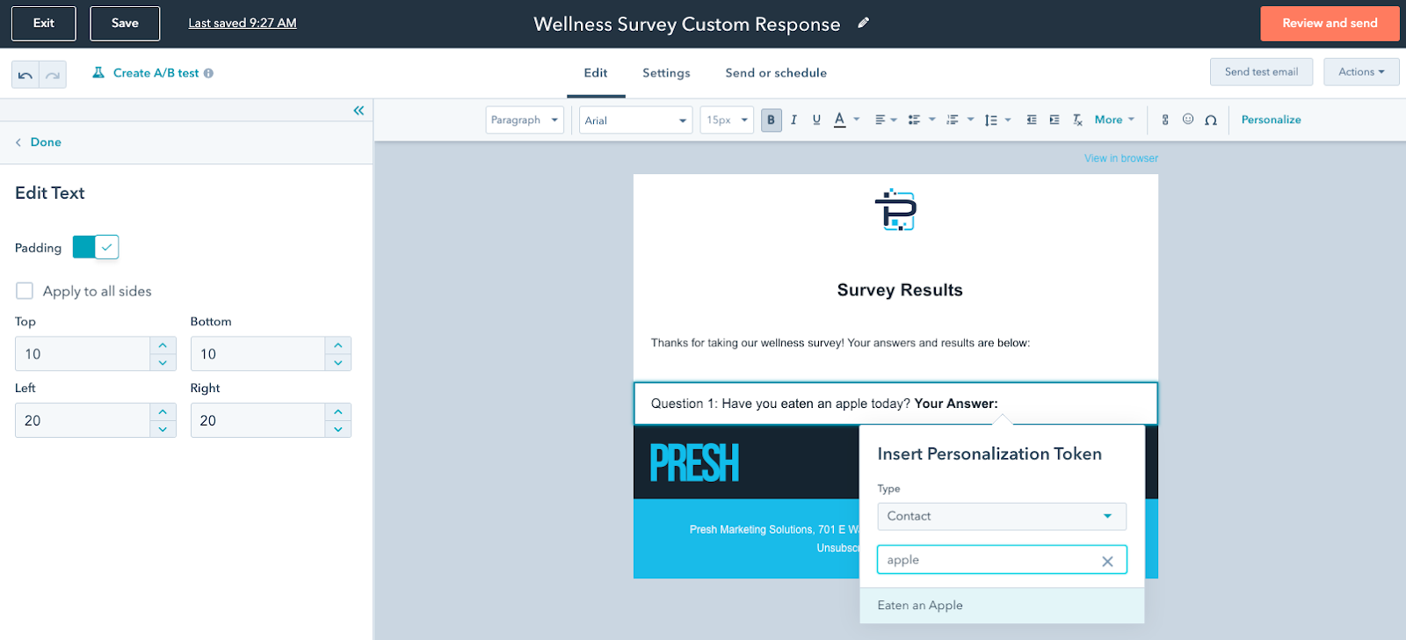Viewport: 1406px width, 640px height.
Task: Clear the token search field
Action: (1107, 561)
